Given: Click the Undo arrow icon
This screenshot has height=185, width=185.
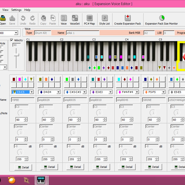Looking at the screenshot, I should point(23,18).
